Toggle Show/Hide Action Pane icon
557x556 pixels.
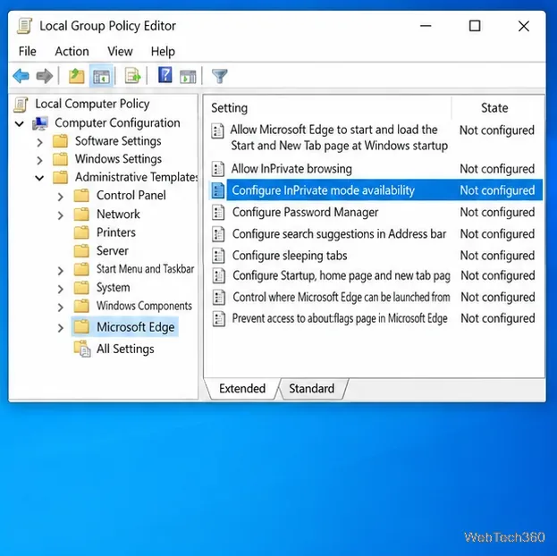pyautogui.click(x=188, y=76)
